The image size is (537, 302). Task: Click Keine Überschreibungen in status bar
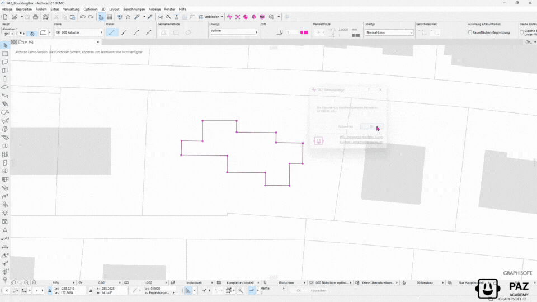(378, 283)
